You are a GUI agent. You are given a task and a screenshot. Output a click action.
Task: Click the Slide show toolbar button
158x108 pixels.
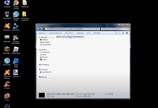(x=80, y=33)
